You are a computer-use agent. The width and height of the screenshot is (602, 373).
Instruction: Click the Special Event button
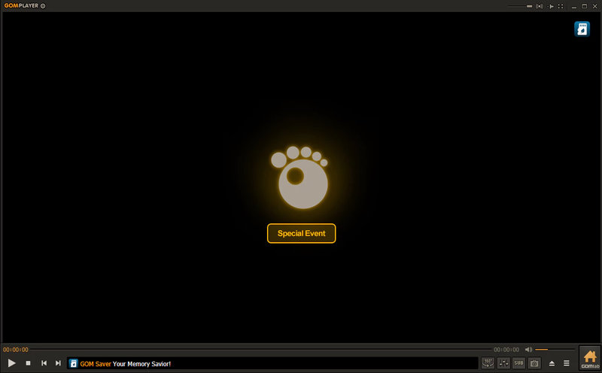(x=302, y=233)
